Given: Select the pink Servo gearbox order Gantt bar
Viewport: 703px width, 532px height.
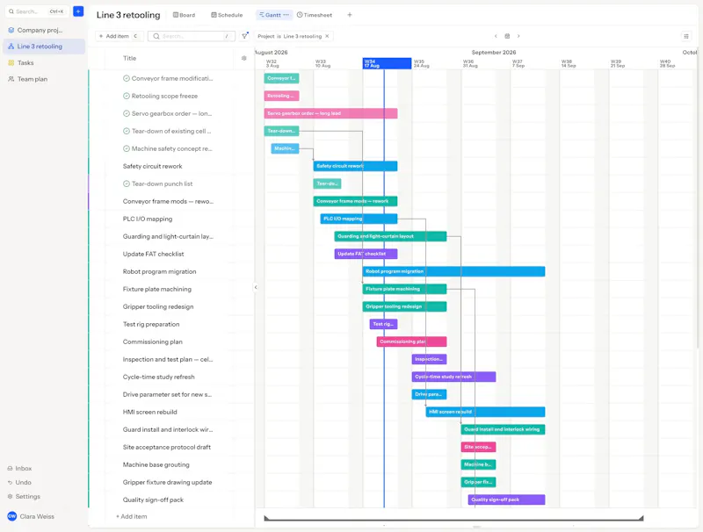Looking at the screenshot, I should (331, 114).
